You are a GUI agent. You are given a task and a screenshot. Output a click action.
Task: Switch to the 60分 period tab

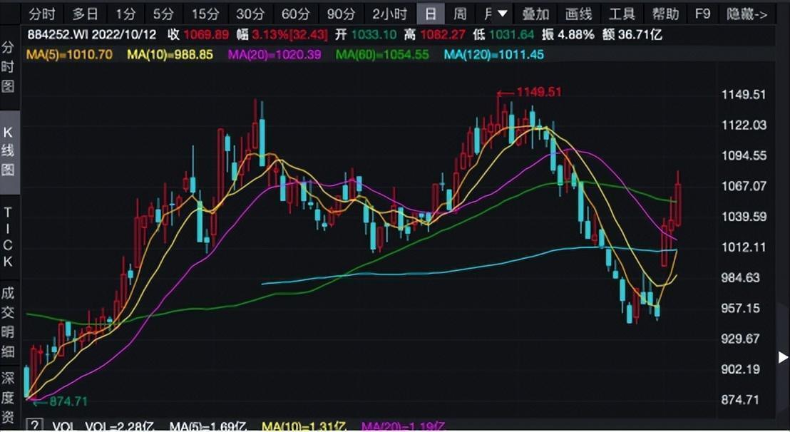[295, 14]
